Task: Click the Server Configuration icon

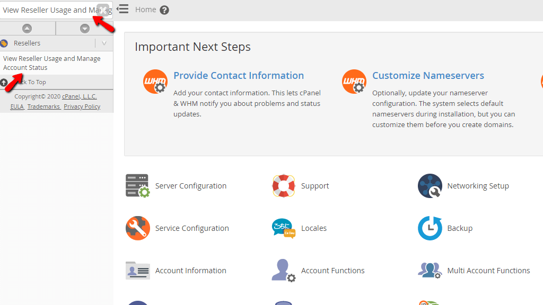Action: pos(137,186)
